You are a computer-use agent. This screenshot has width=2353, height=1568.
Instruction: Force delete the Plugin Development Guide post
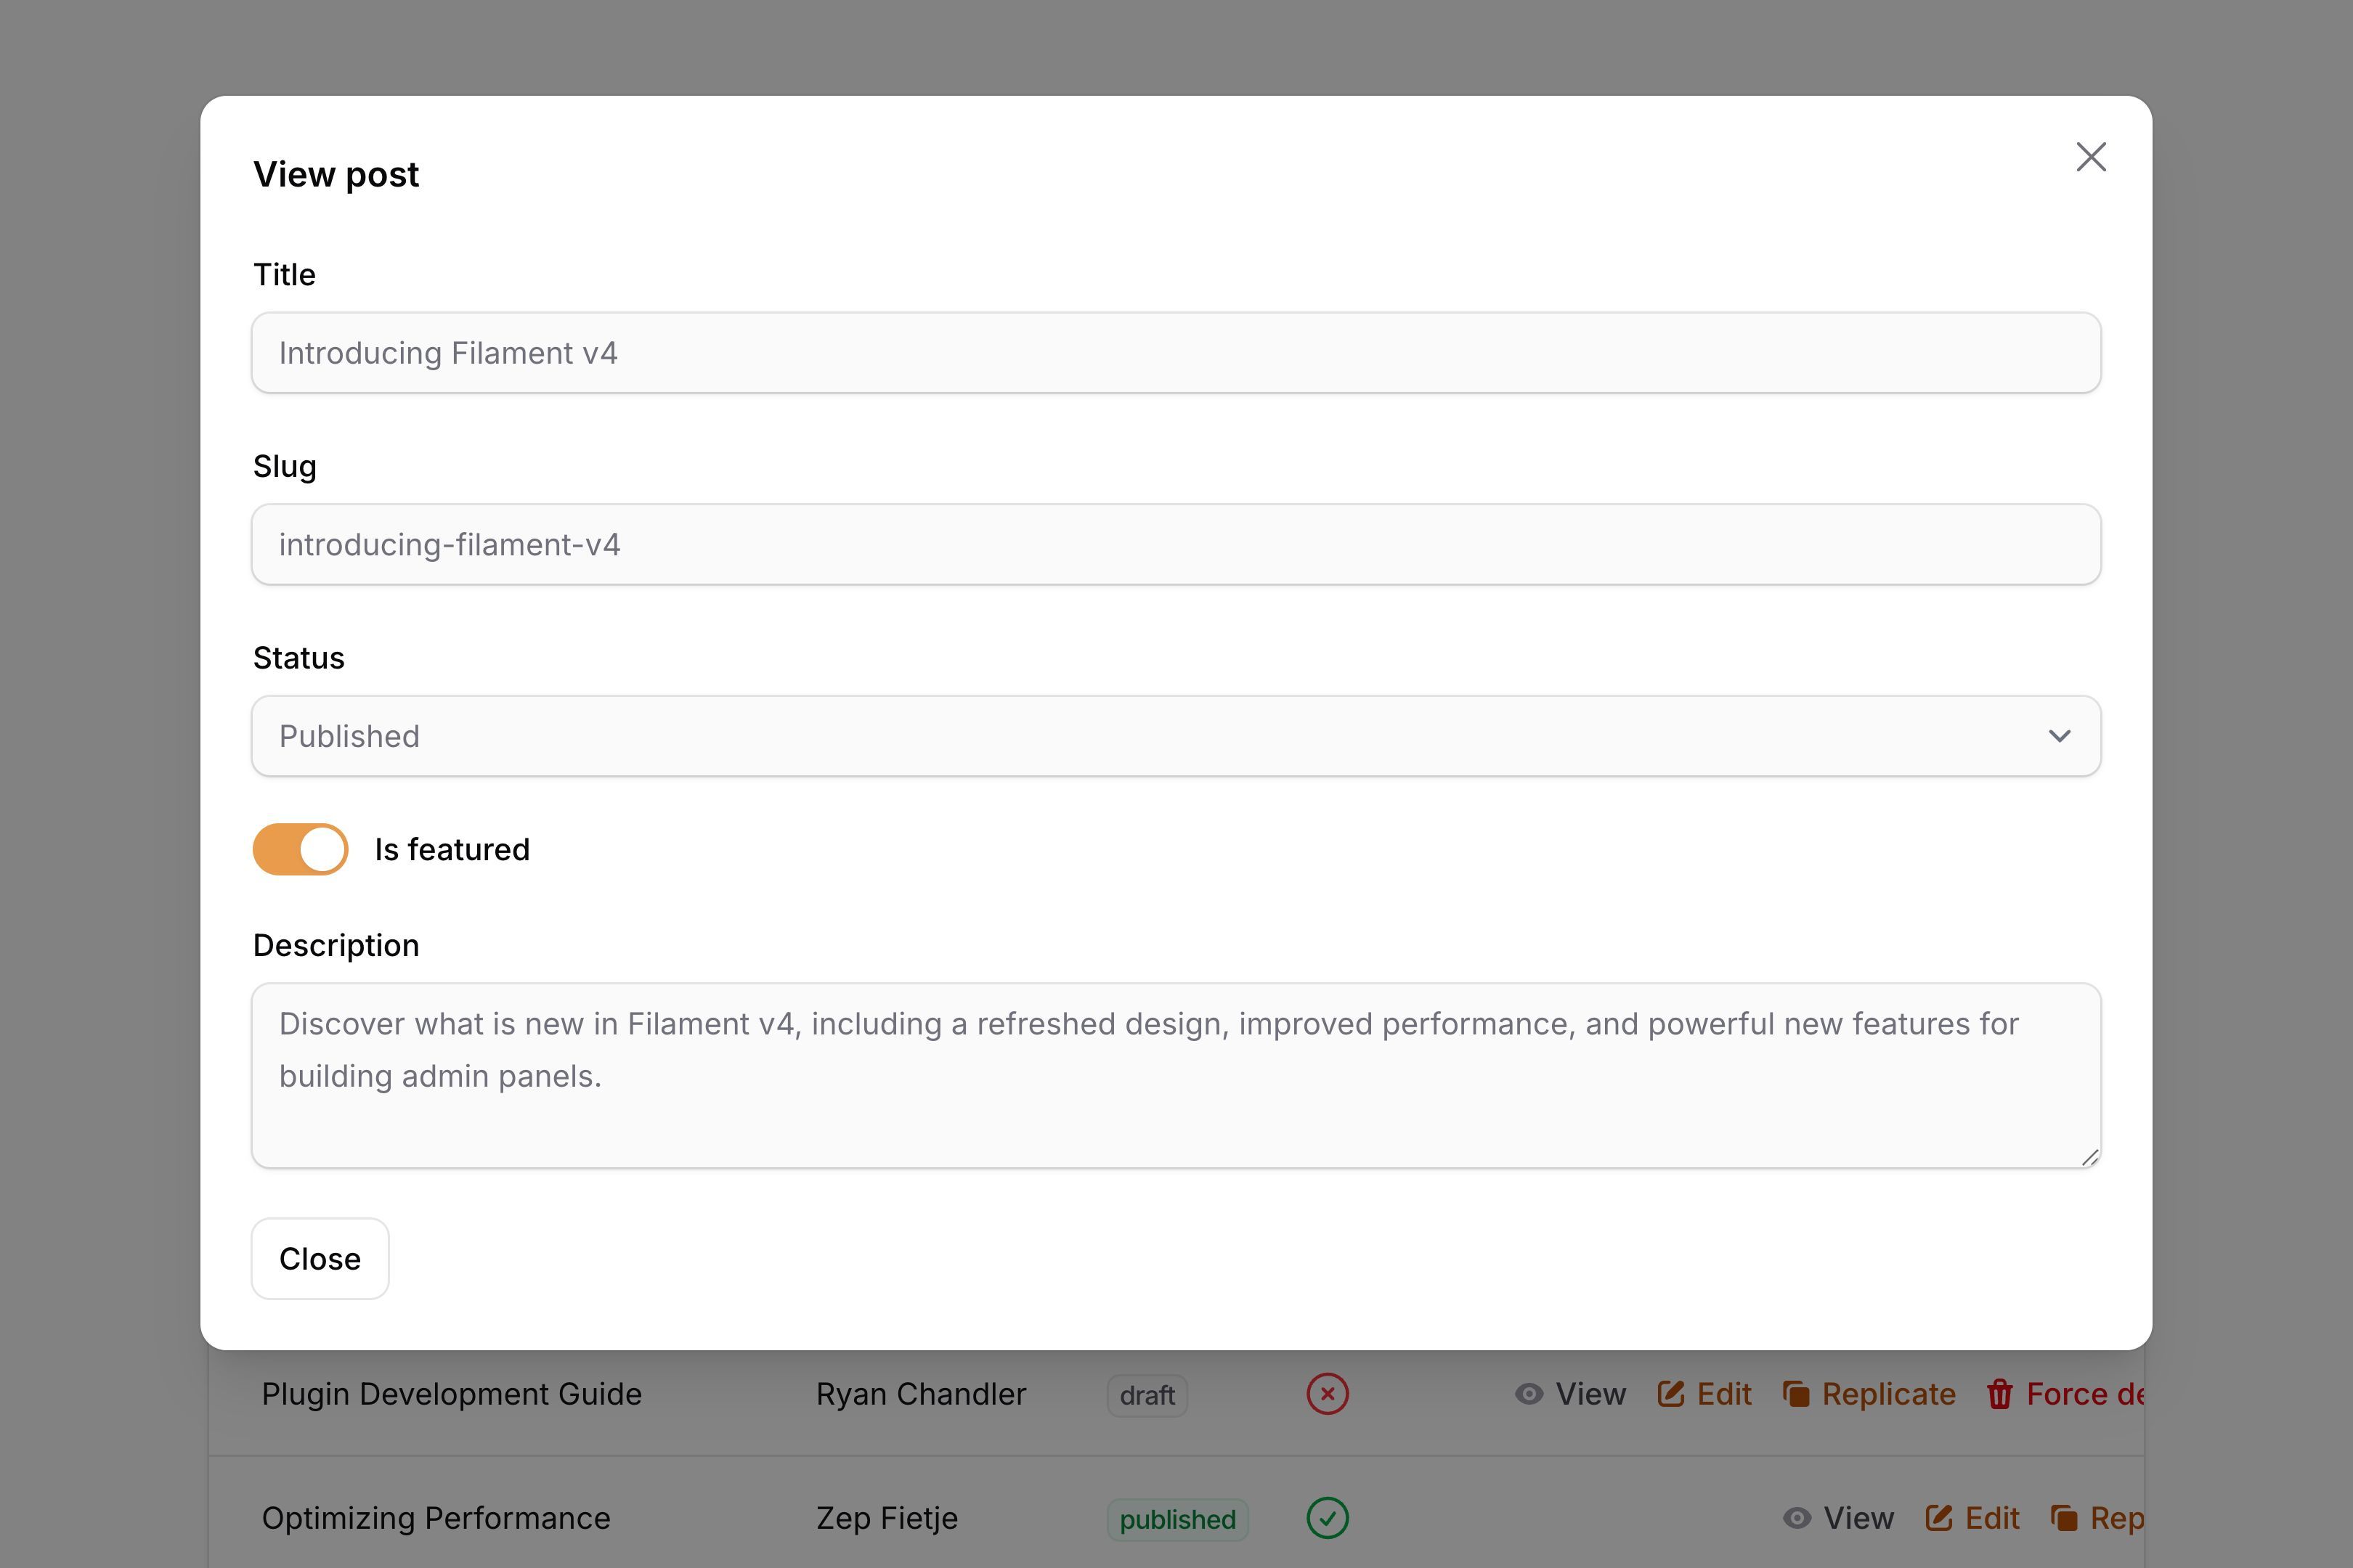coord(2065,1394)
